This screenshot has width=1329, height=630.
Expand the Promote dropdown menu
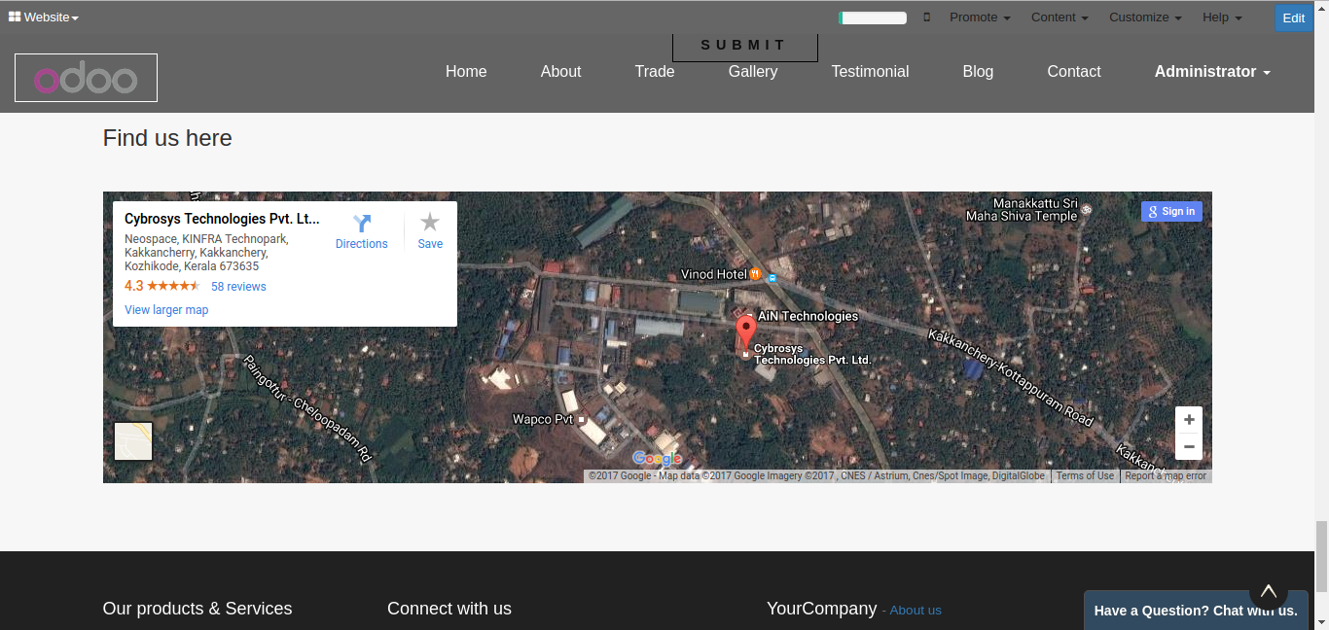click(x=979, y=17)
